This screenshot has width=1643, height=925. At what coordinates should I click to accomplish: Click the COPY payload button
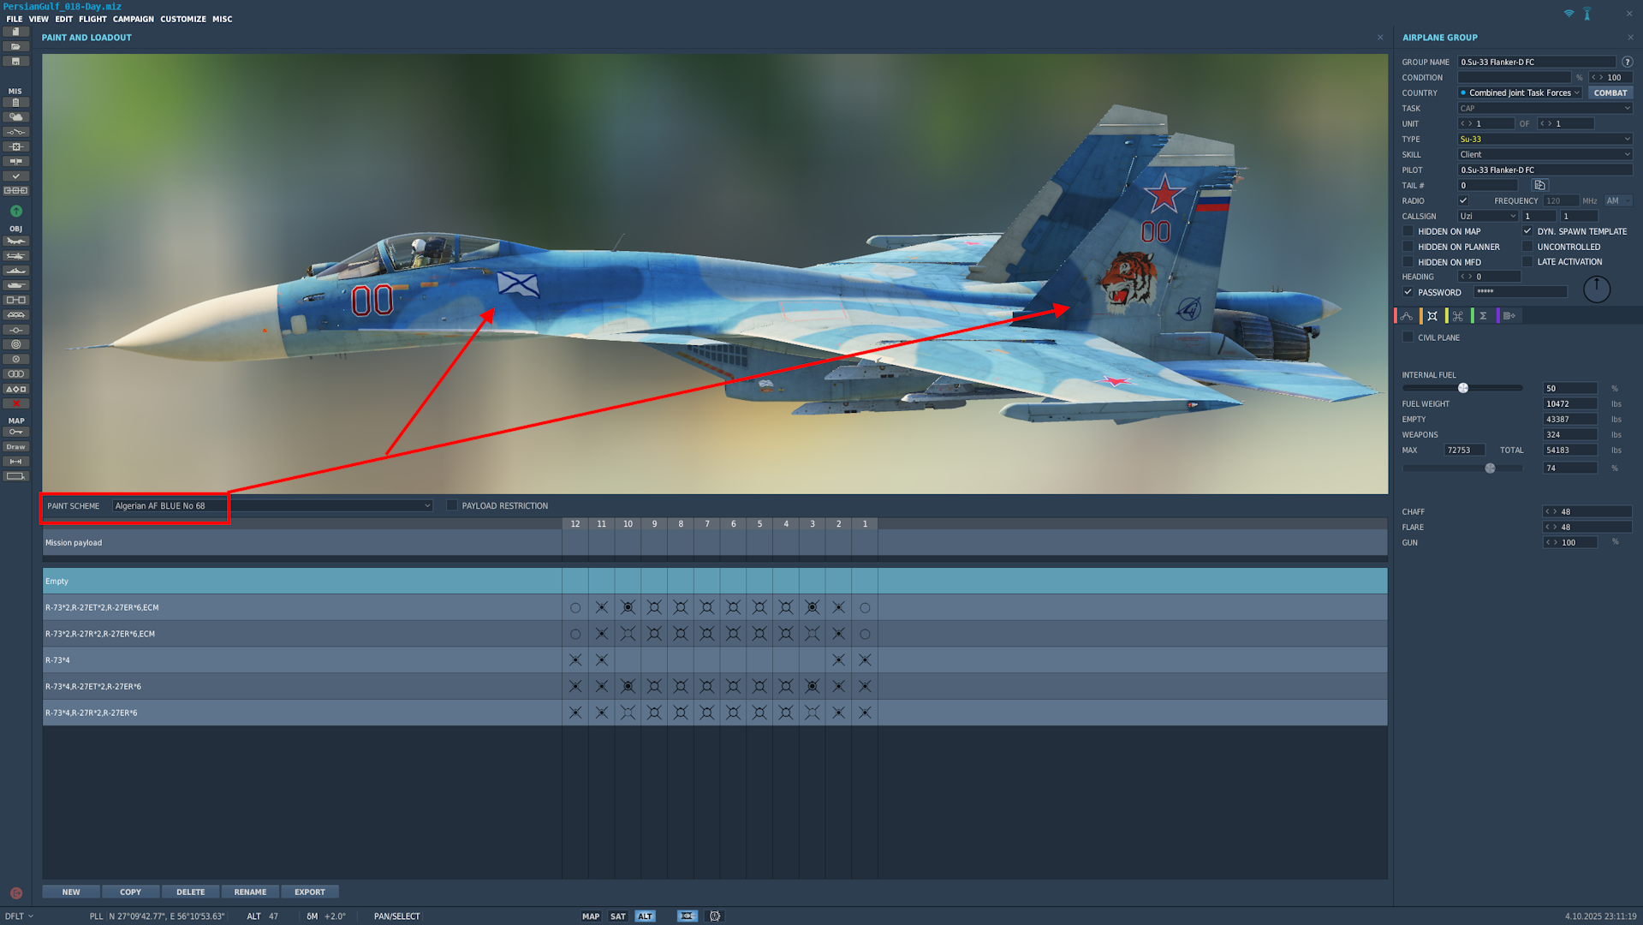(x=130, y=892)
